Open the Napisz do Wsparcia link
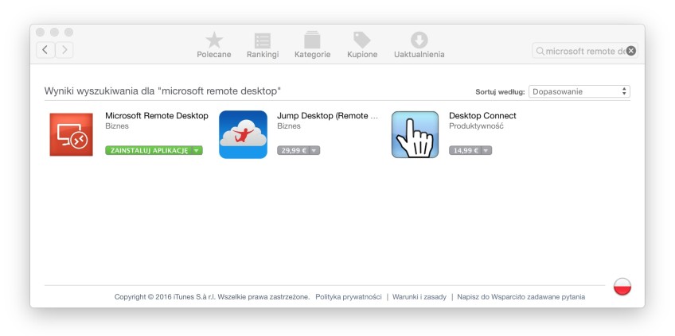Image resolution: width=675 pixels, height=336 pixels. pyautogui.click(x=490, y=297)
